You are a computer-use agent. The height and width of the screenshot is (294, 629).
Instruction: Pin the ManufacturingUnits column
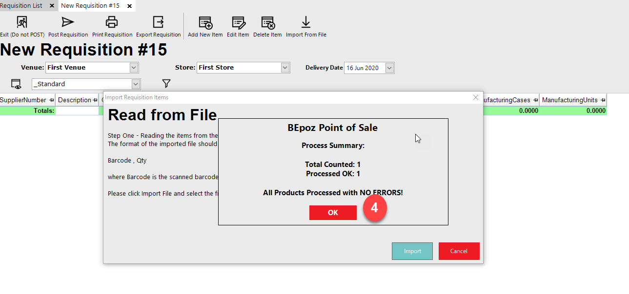pyautogui.click(x=603, y=100)
